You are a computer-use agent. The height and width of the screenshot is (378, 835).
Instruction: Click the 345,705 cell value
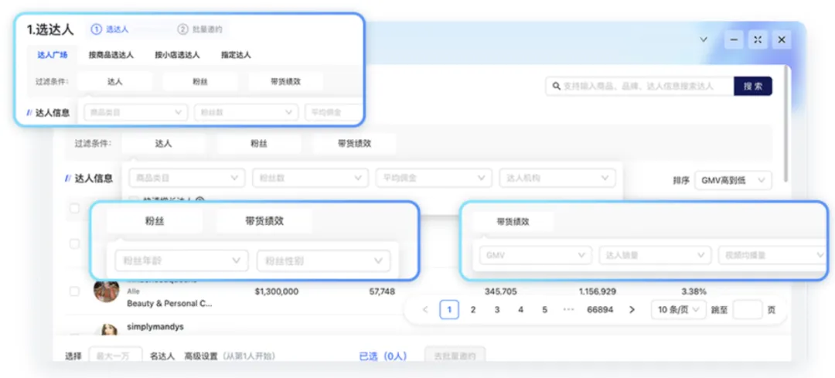500,291
